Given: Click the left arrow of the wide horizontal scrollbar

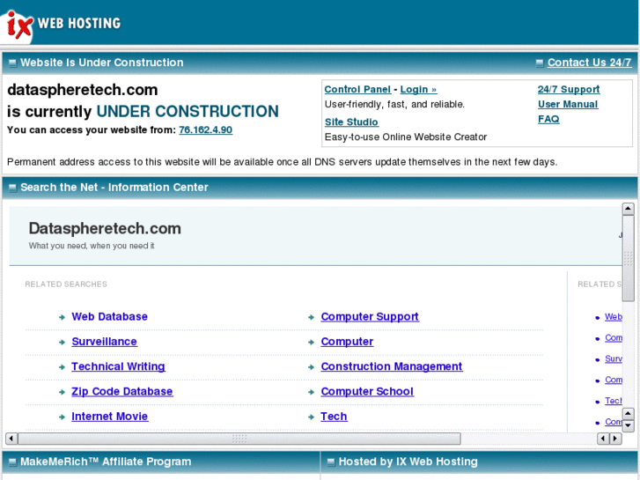Looking at the screenshot, I should tap(11, 439).
